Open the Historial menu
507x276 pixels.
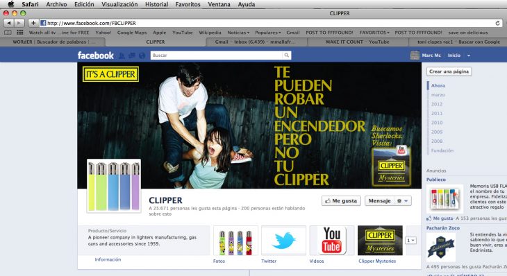[156, 4]
